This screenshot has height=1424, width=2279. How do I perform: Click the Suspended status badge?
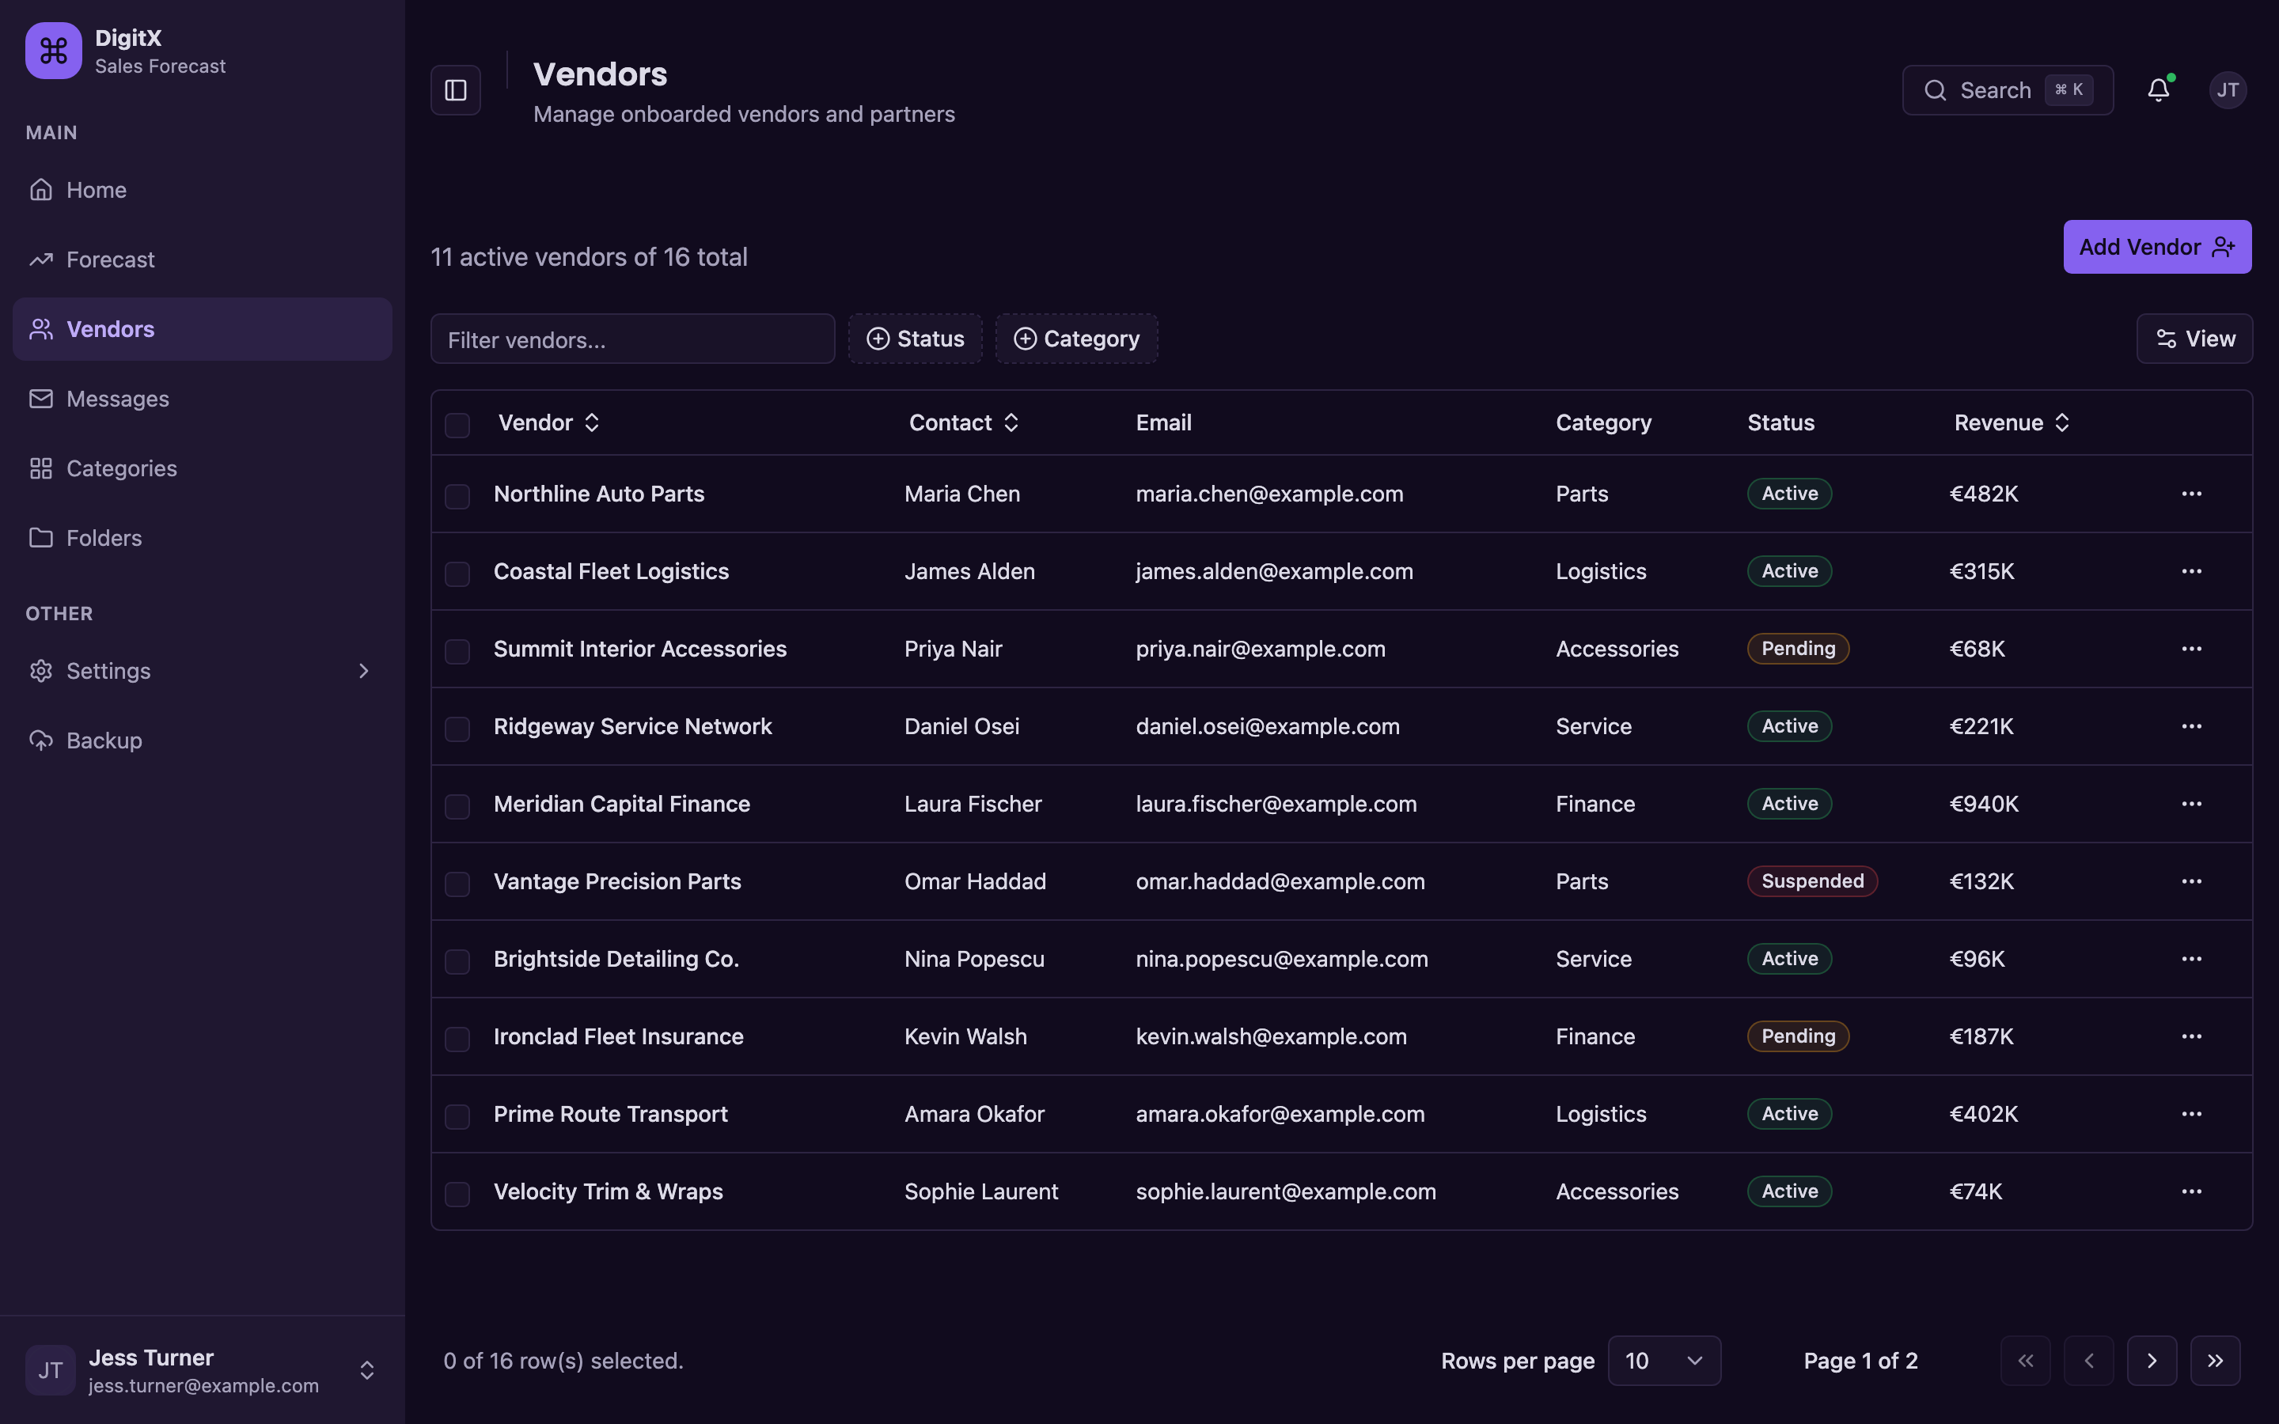pos(1812,881)
